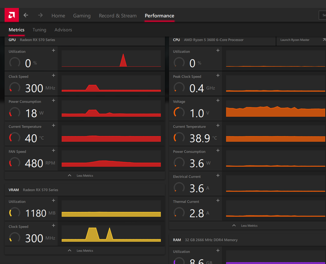Switch to the Advisors sub-tab
The image size is (326, 264).
(x=63, y=30)
